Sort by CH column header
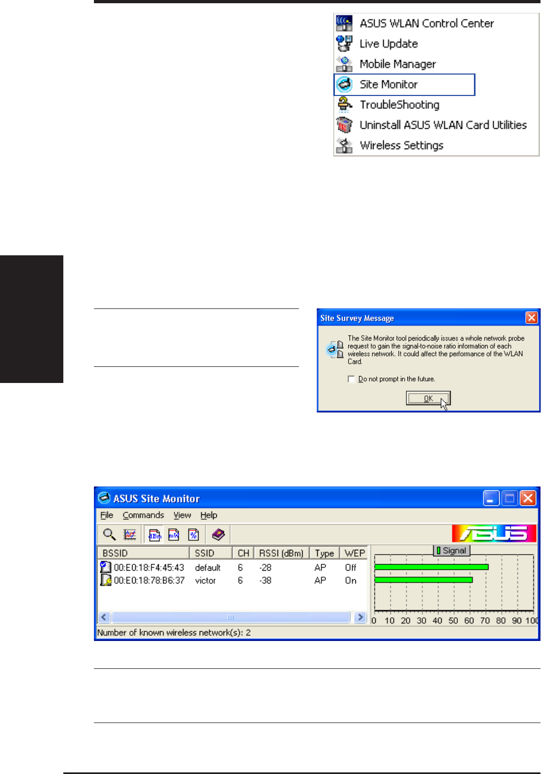The width and height of the screenshot is (541, 774). click(243, 553)
